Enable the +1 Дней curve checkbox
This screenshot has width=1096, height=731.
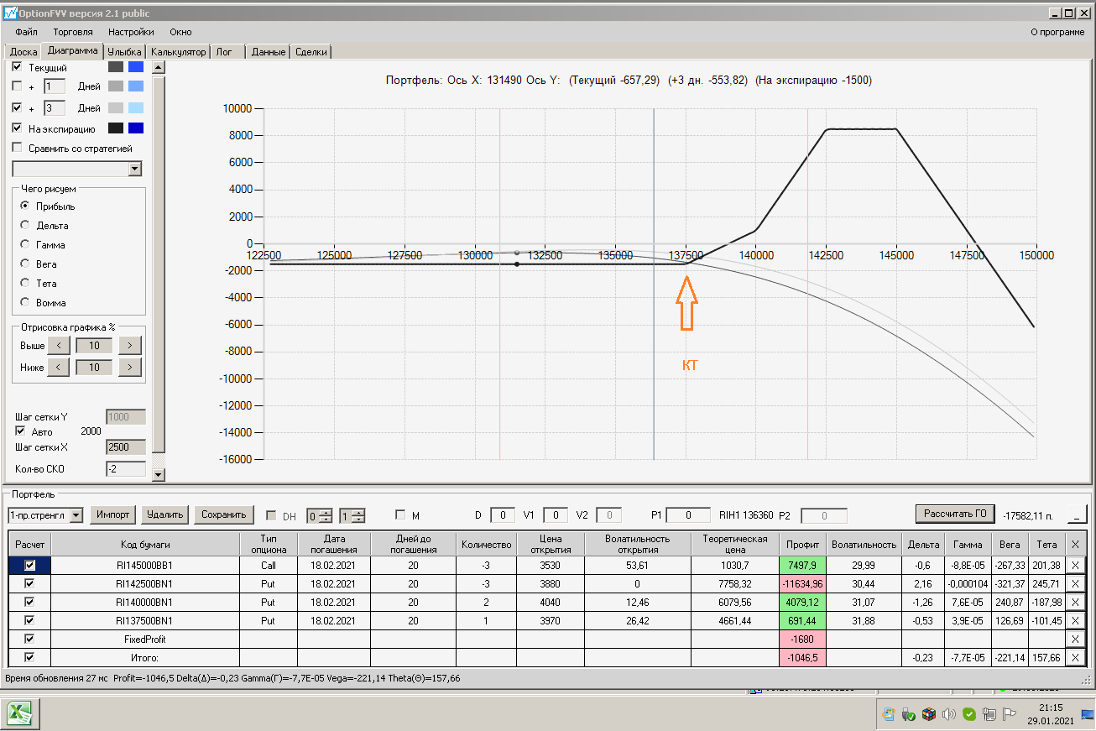point(18,86)
